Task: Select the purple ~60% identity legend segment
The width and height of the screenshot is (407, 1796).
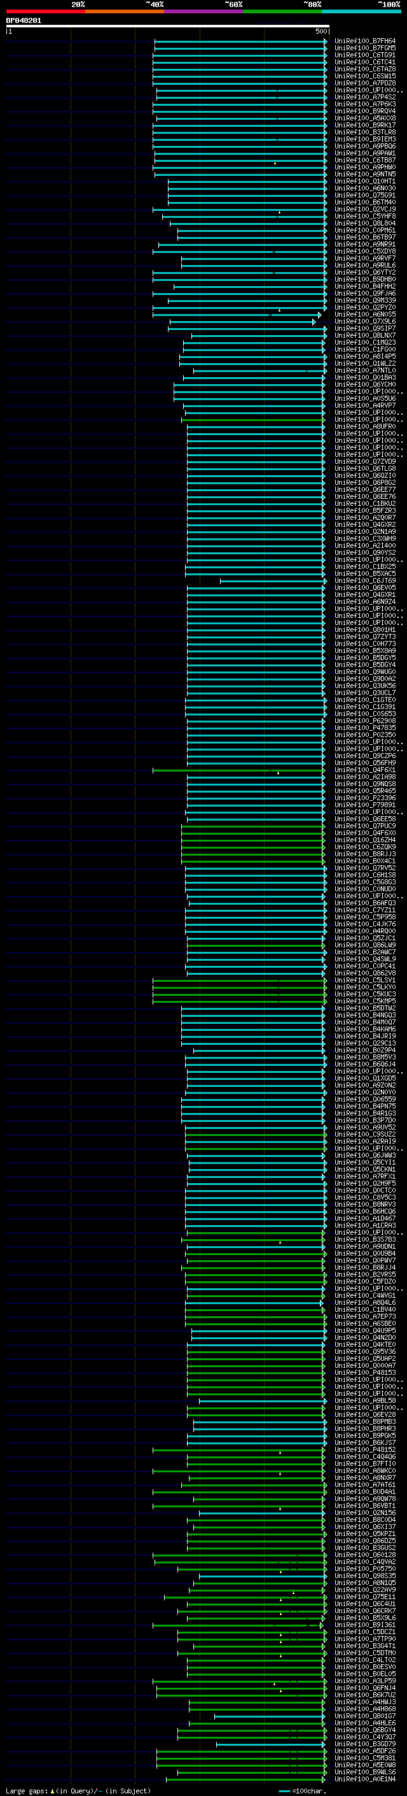Action: pos(203,11)
